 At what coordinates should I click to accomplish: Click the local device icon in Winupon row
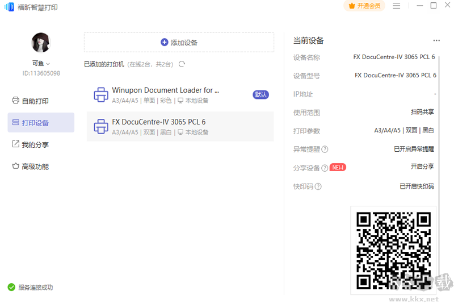[x=180, y=101]
